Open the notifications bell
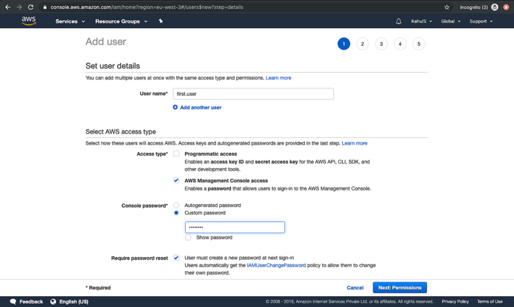 tap(399, 21)
